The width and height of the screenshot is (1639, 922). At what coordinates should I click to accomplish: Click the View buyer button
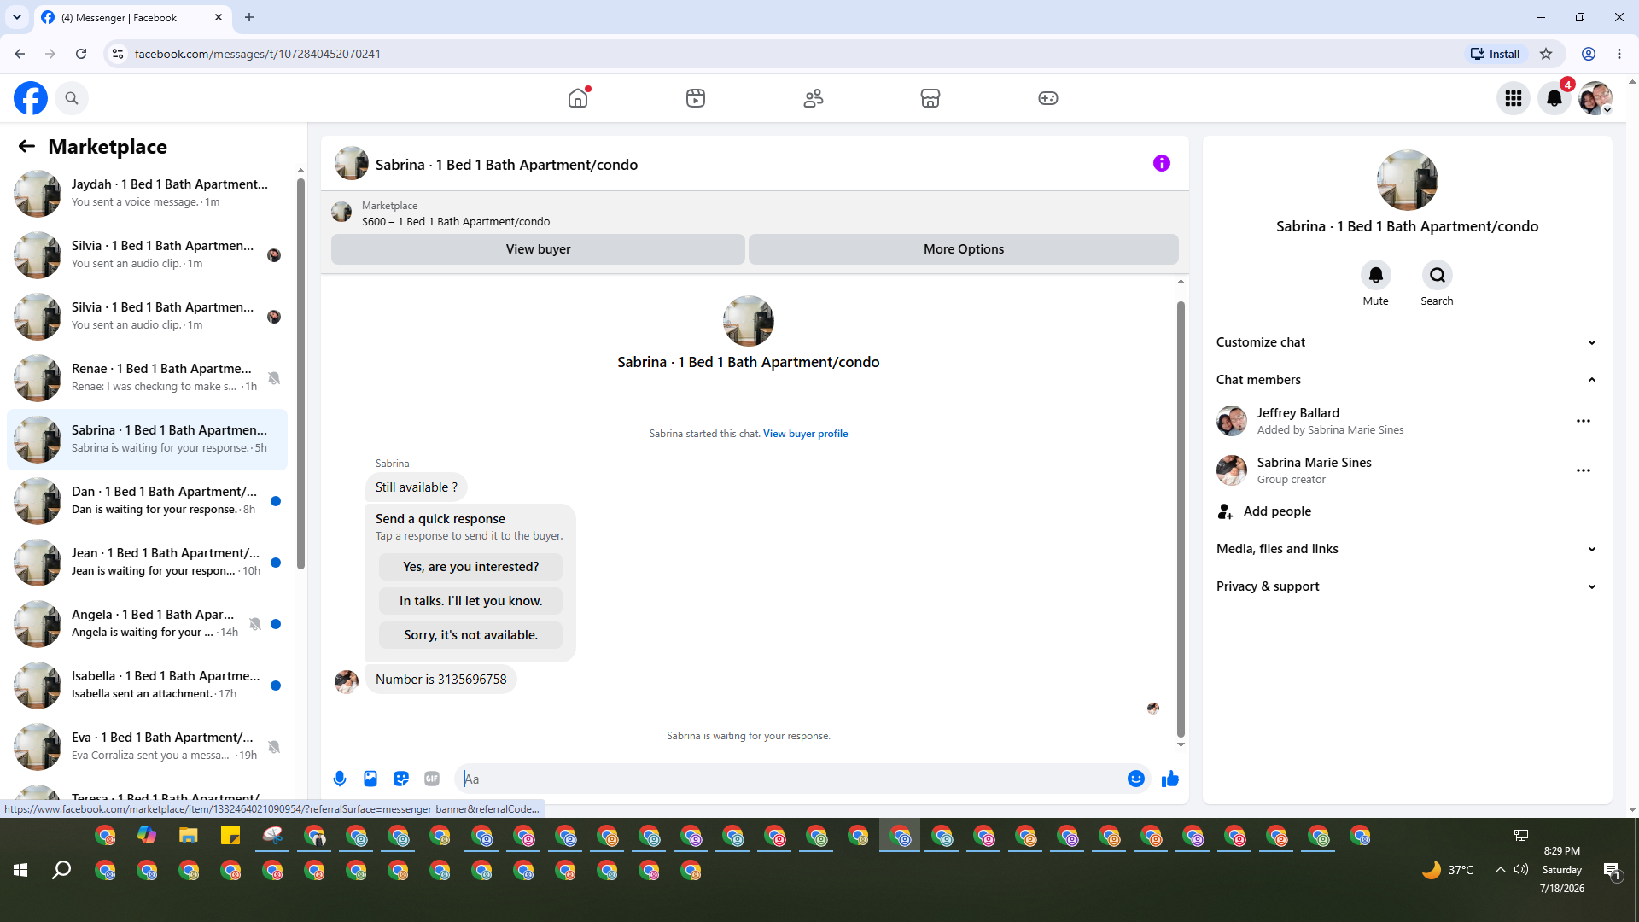pos(538,249)
